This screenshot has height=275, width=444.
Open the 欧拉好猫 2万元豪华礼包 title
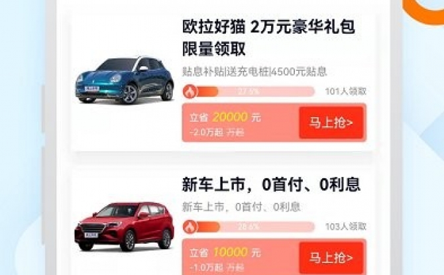(268, 38)
